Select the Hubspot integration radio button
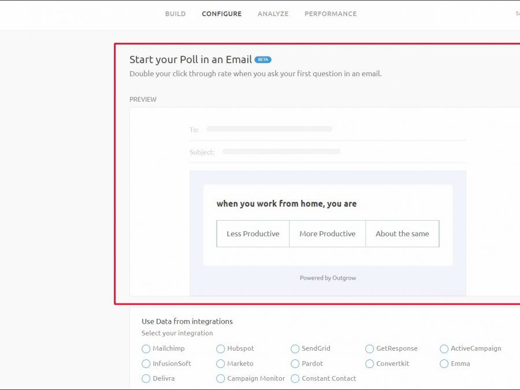The height and width of the screenshot is (390, 520). [x=221, y=349]
